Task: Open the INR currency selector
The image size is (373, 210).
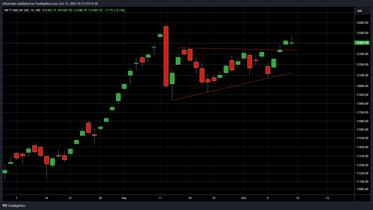Action: (362, 11)
